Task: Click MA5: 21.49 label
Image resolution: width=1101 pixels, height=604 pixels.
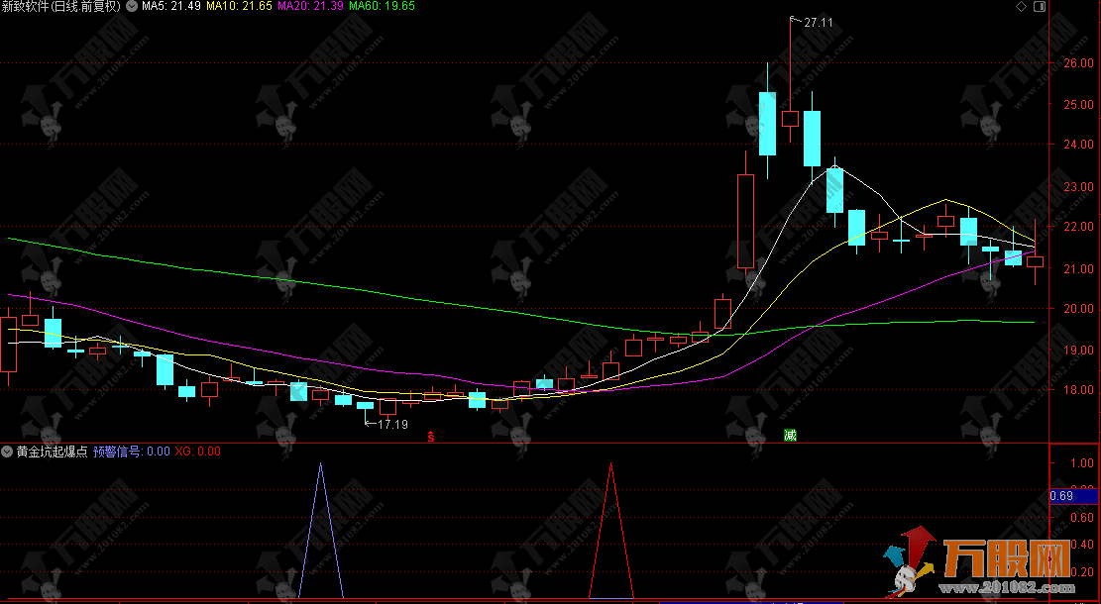Action: [171, 6]
